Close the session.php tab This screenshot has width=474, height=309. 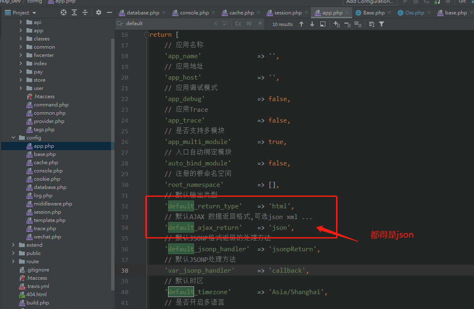(307, 13)
